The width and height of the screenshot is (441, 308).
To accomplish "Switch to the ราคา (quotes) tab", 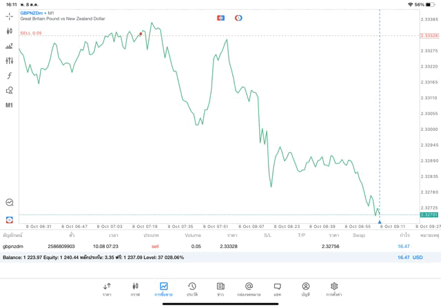I will point(107,289).
